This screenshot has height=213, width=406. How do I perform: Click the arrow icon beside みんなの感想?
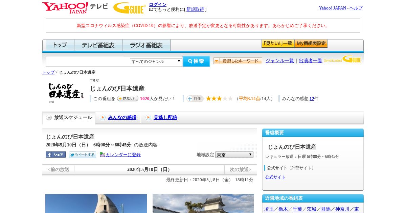click(x=103, y=118)
